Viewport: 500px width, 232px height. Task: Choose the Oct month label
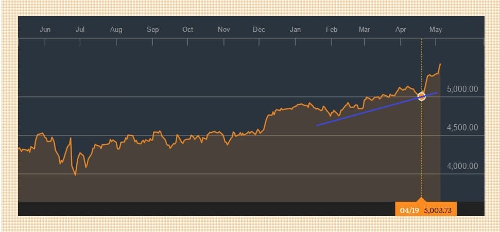coord(187,29)
